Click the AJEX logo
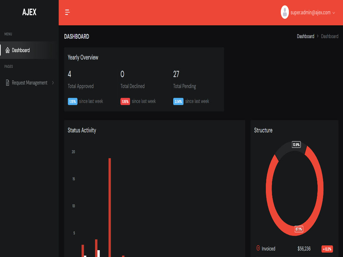This screenshot has width=343, height=257. coord(29,12)
